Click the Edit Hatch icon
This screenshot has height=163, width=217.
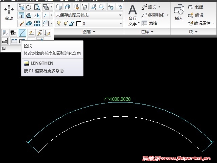(47, 33)
